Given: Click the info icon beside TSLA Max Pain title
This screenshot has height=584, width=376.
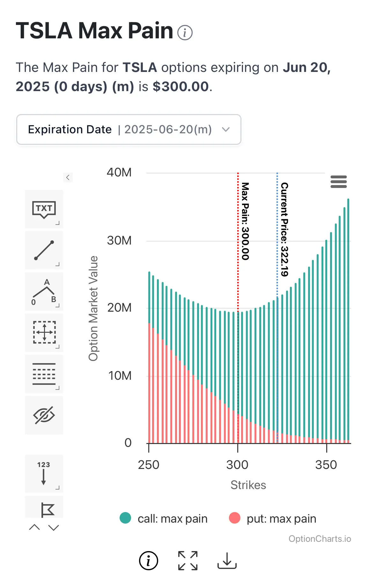Looking at the screenshot, I should [185, 33].
